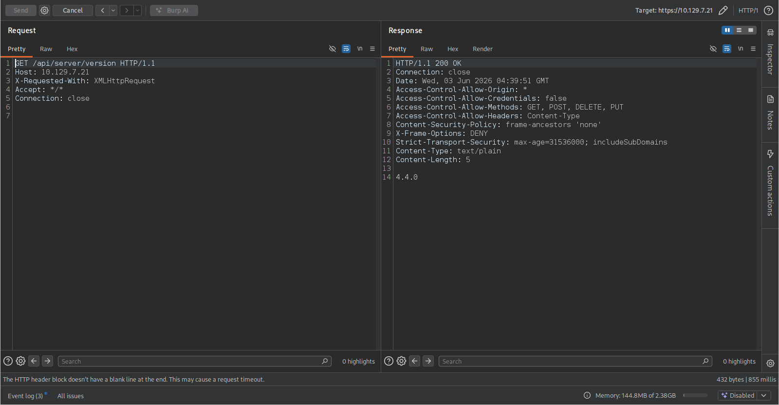Open All issues in status bar

coord(71,396)
